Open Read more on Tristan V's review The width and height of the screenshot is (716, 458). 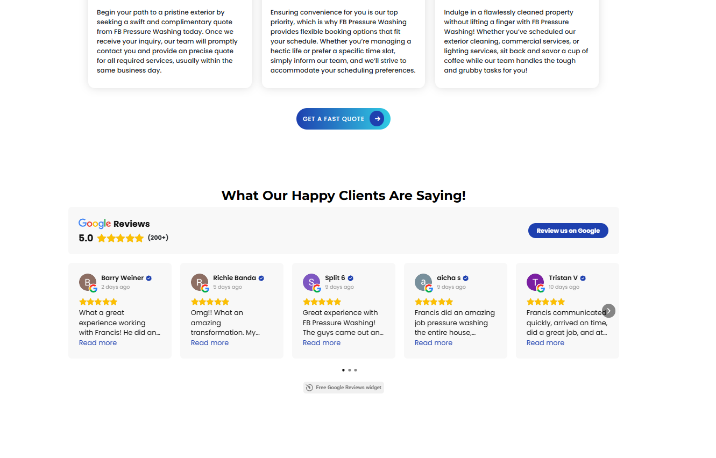(545, 343)
